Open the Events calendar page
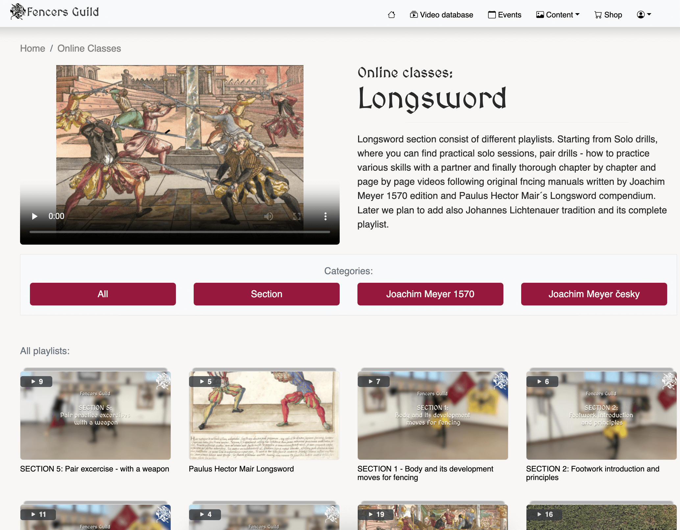 pos(504,15)
